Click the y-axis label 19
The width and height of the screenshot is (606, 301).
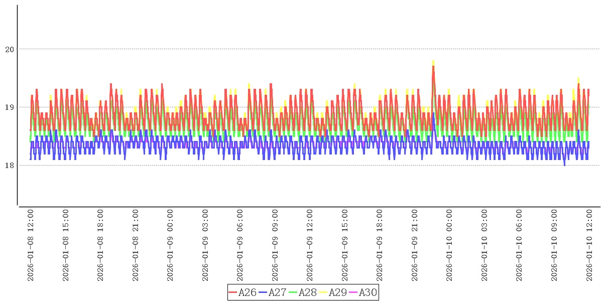tap(10, 107)
